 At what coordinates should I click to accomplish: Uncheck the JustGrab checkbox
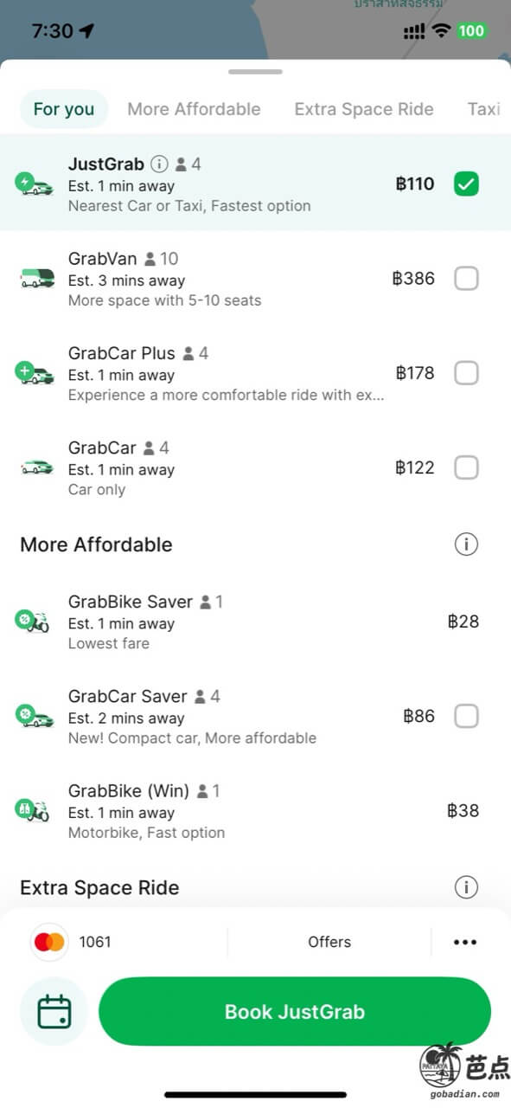click(466, 184)
